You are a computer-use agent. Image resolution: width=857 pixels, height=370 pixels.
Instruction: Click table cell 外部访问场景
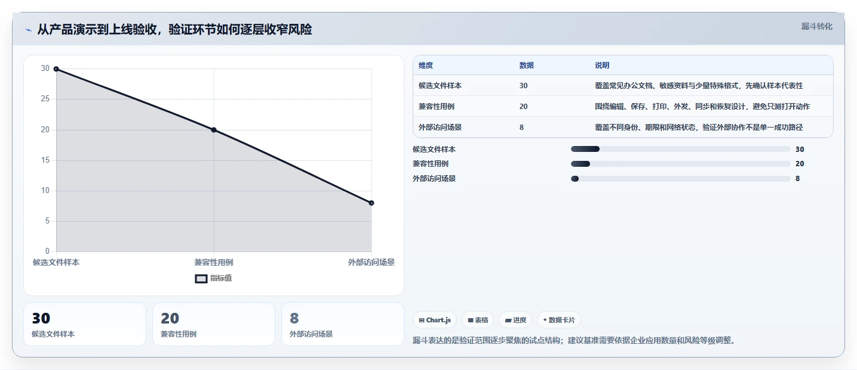click(x=440, y=128)
